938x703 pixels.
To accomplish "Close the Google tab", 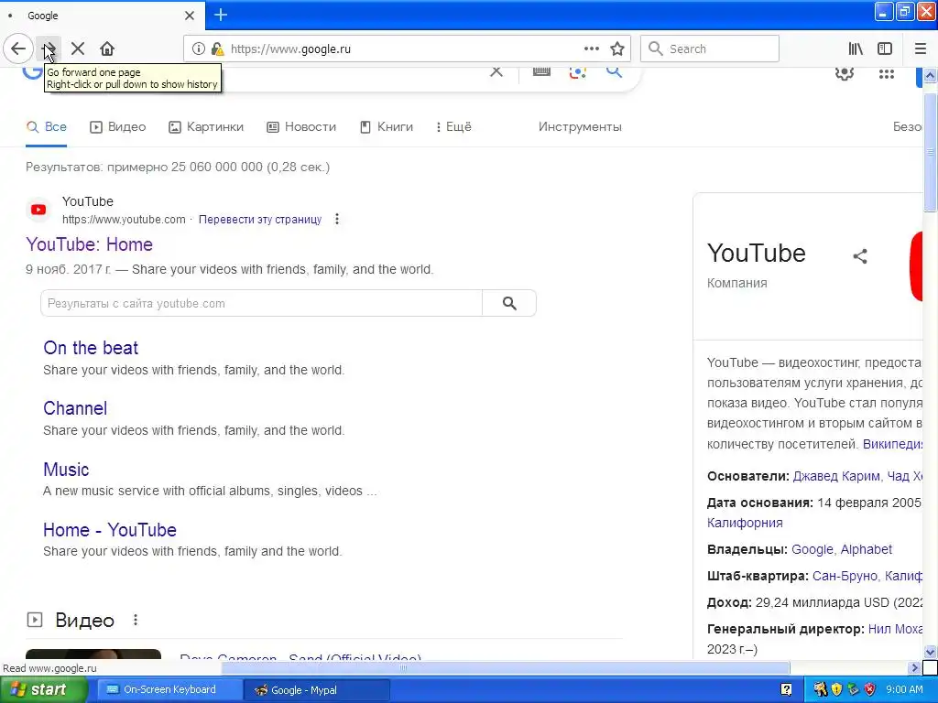I will coord(189,16).
